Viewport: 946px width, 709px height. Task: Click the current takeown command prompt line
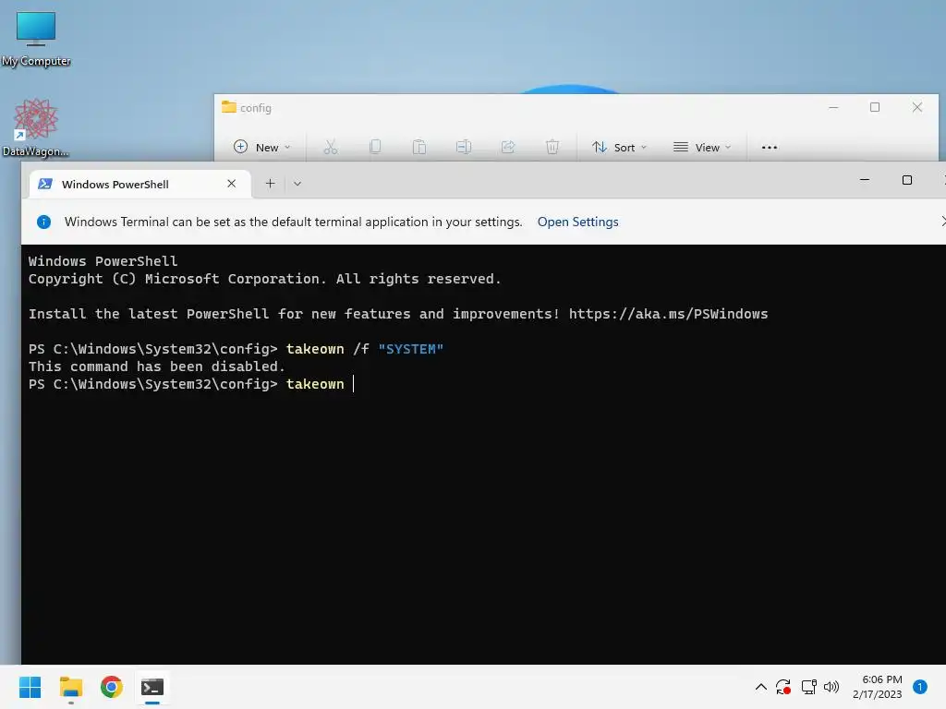(x=191, y=384)
